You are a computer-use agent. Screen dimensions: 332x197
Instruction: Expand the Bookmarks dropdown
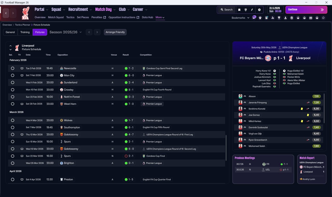point(240,18)
